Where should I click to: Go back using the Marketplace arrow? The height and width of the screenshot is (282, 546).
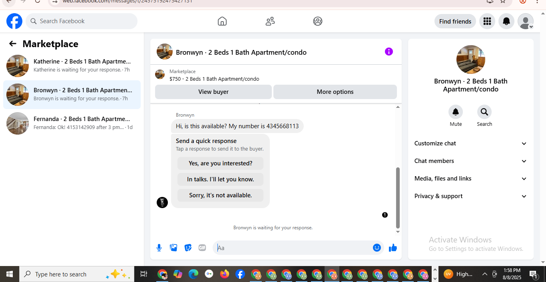(13, 44)
